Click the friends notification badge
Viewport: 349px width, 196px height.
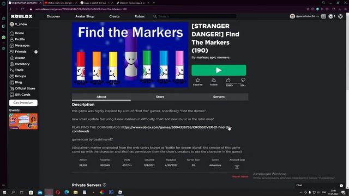[x=36, y=52]
